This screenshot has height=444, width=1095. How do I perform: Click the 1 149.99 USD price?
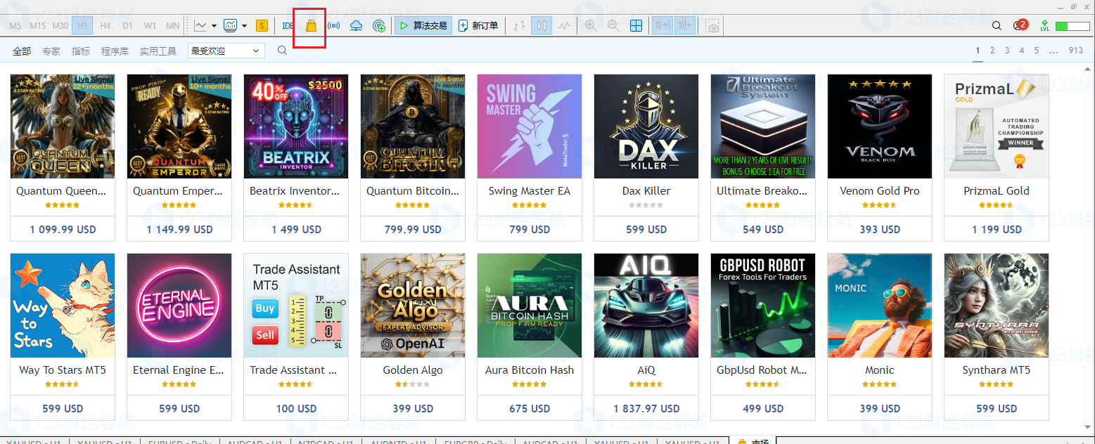(x=179, y=229)
